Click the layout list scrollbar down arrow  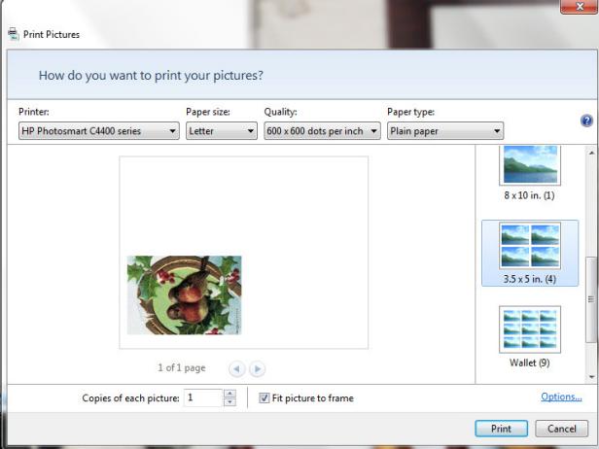point(592,377)
